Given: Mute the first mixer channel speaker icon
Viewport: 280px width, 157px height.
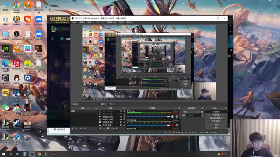Looking at the screenshot, I should (172, 117).
